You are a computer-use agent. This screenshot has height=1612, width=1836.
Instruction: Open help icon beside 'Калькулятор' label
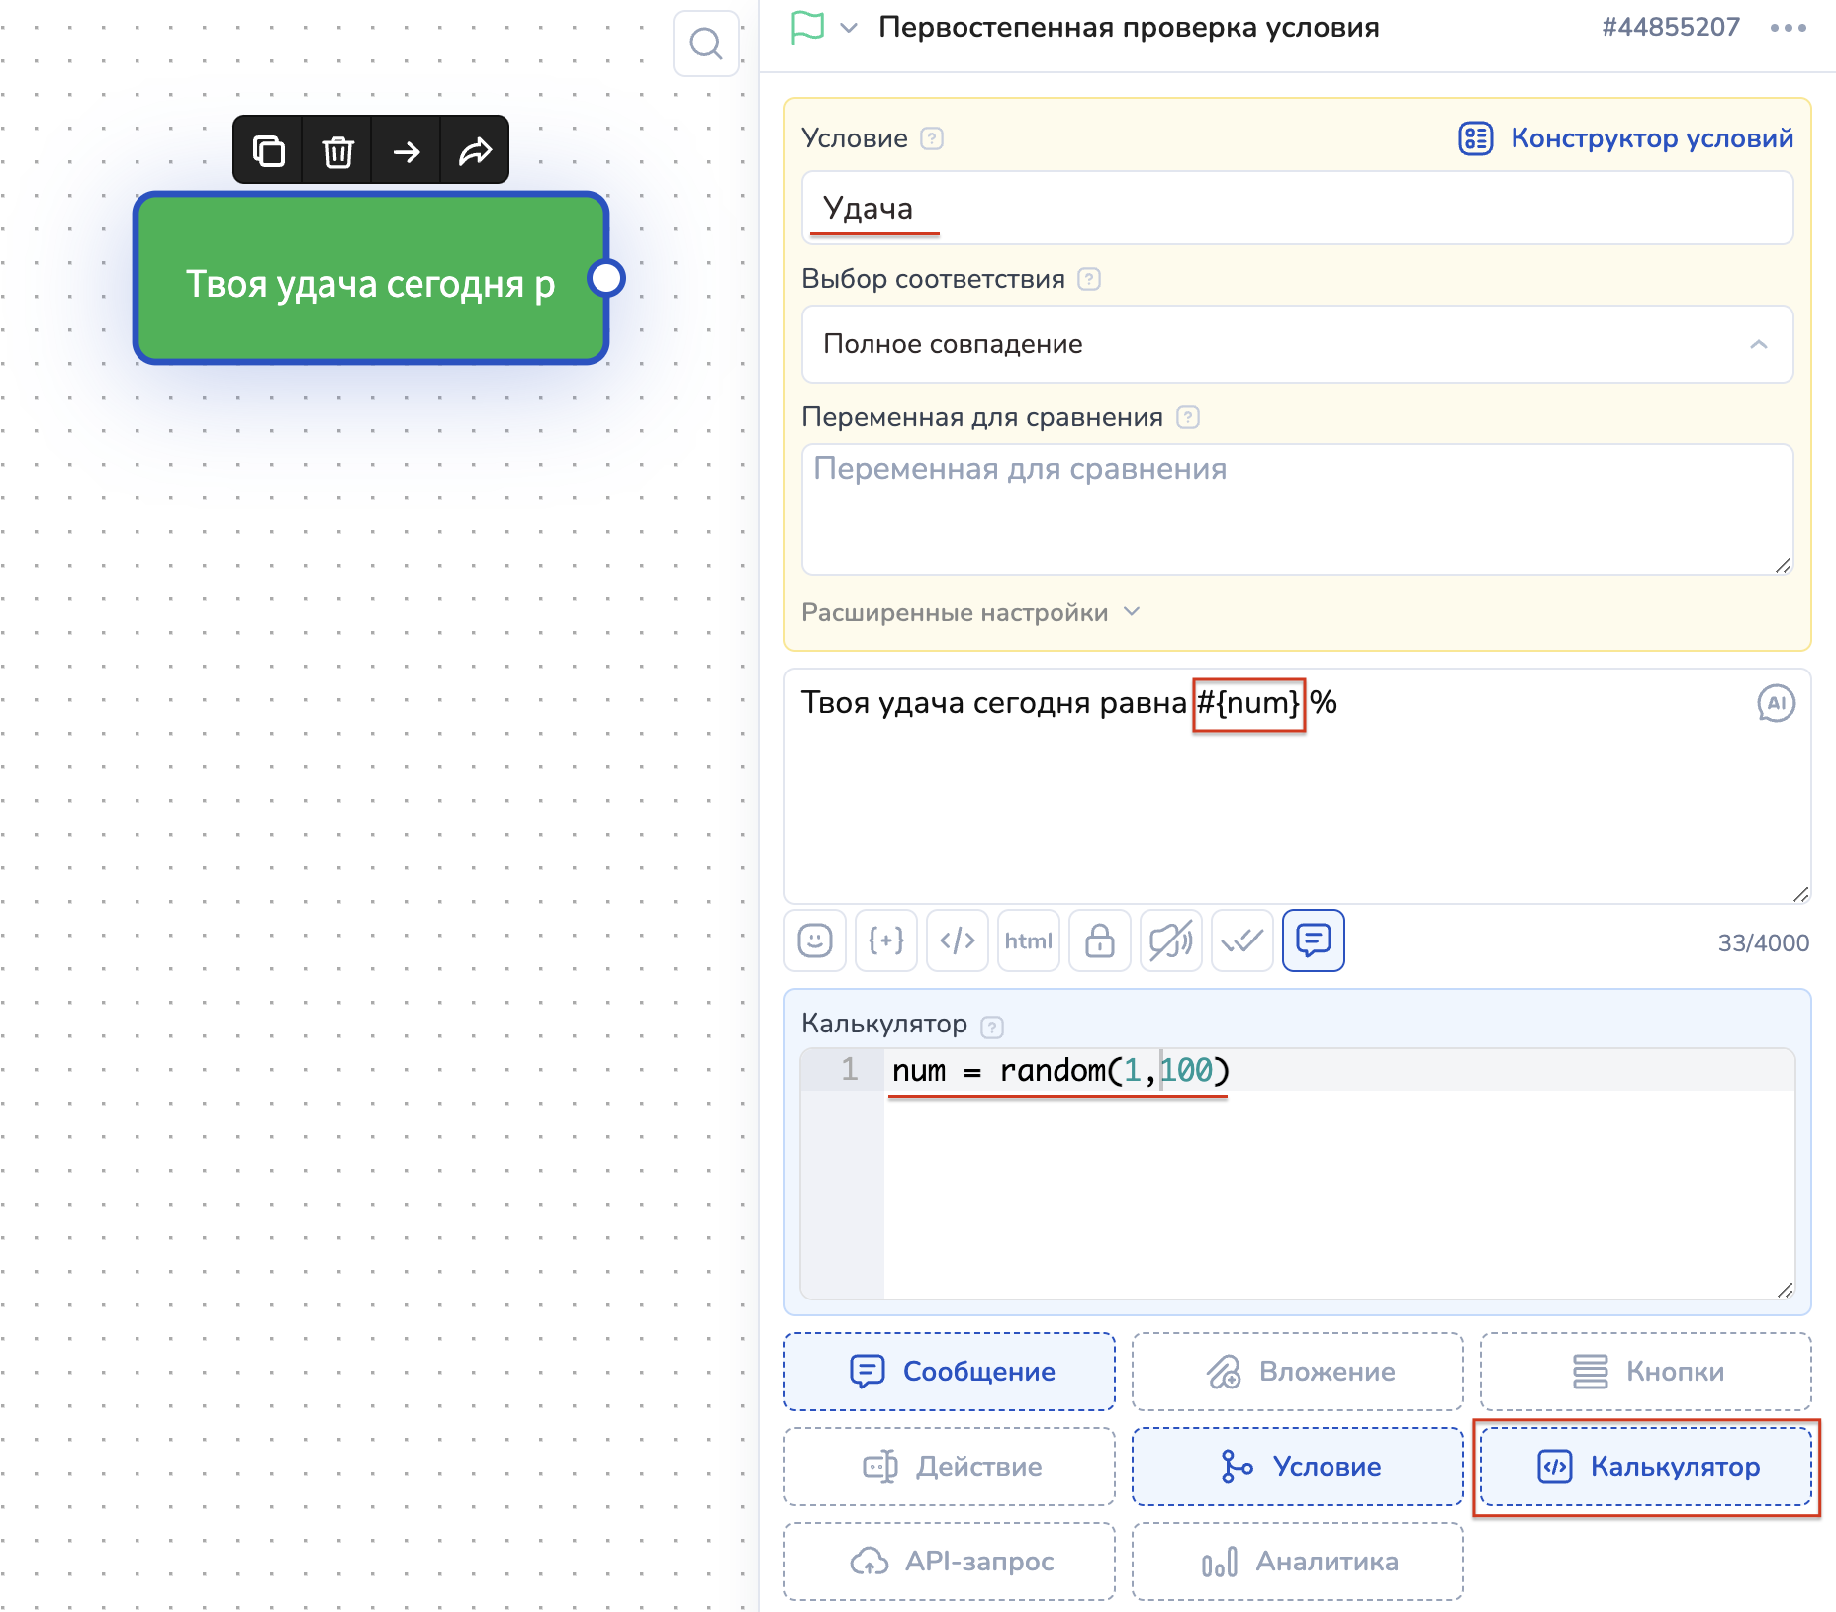[992, 1027]
